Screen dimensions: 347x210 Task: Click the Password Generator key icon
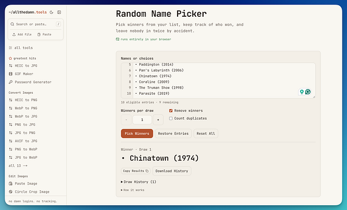coord(10,82)
